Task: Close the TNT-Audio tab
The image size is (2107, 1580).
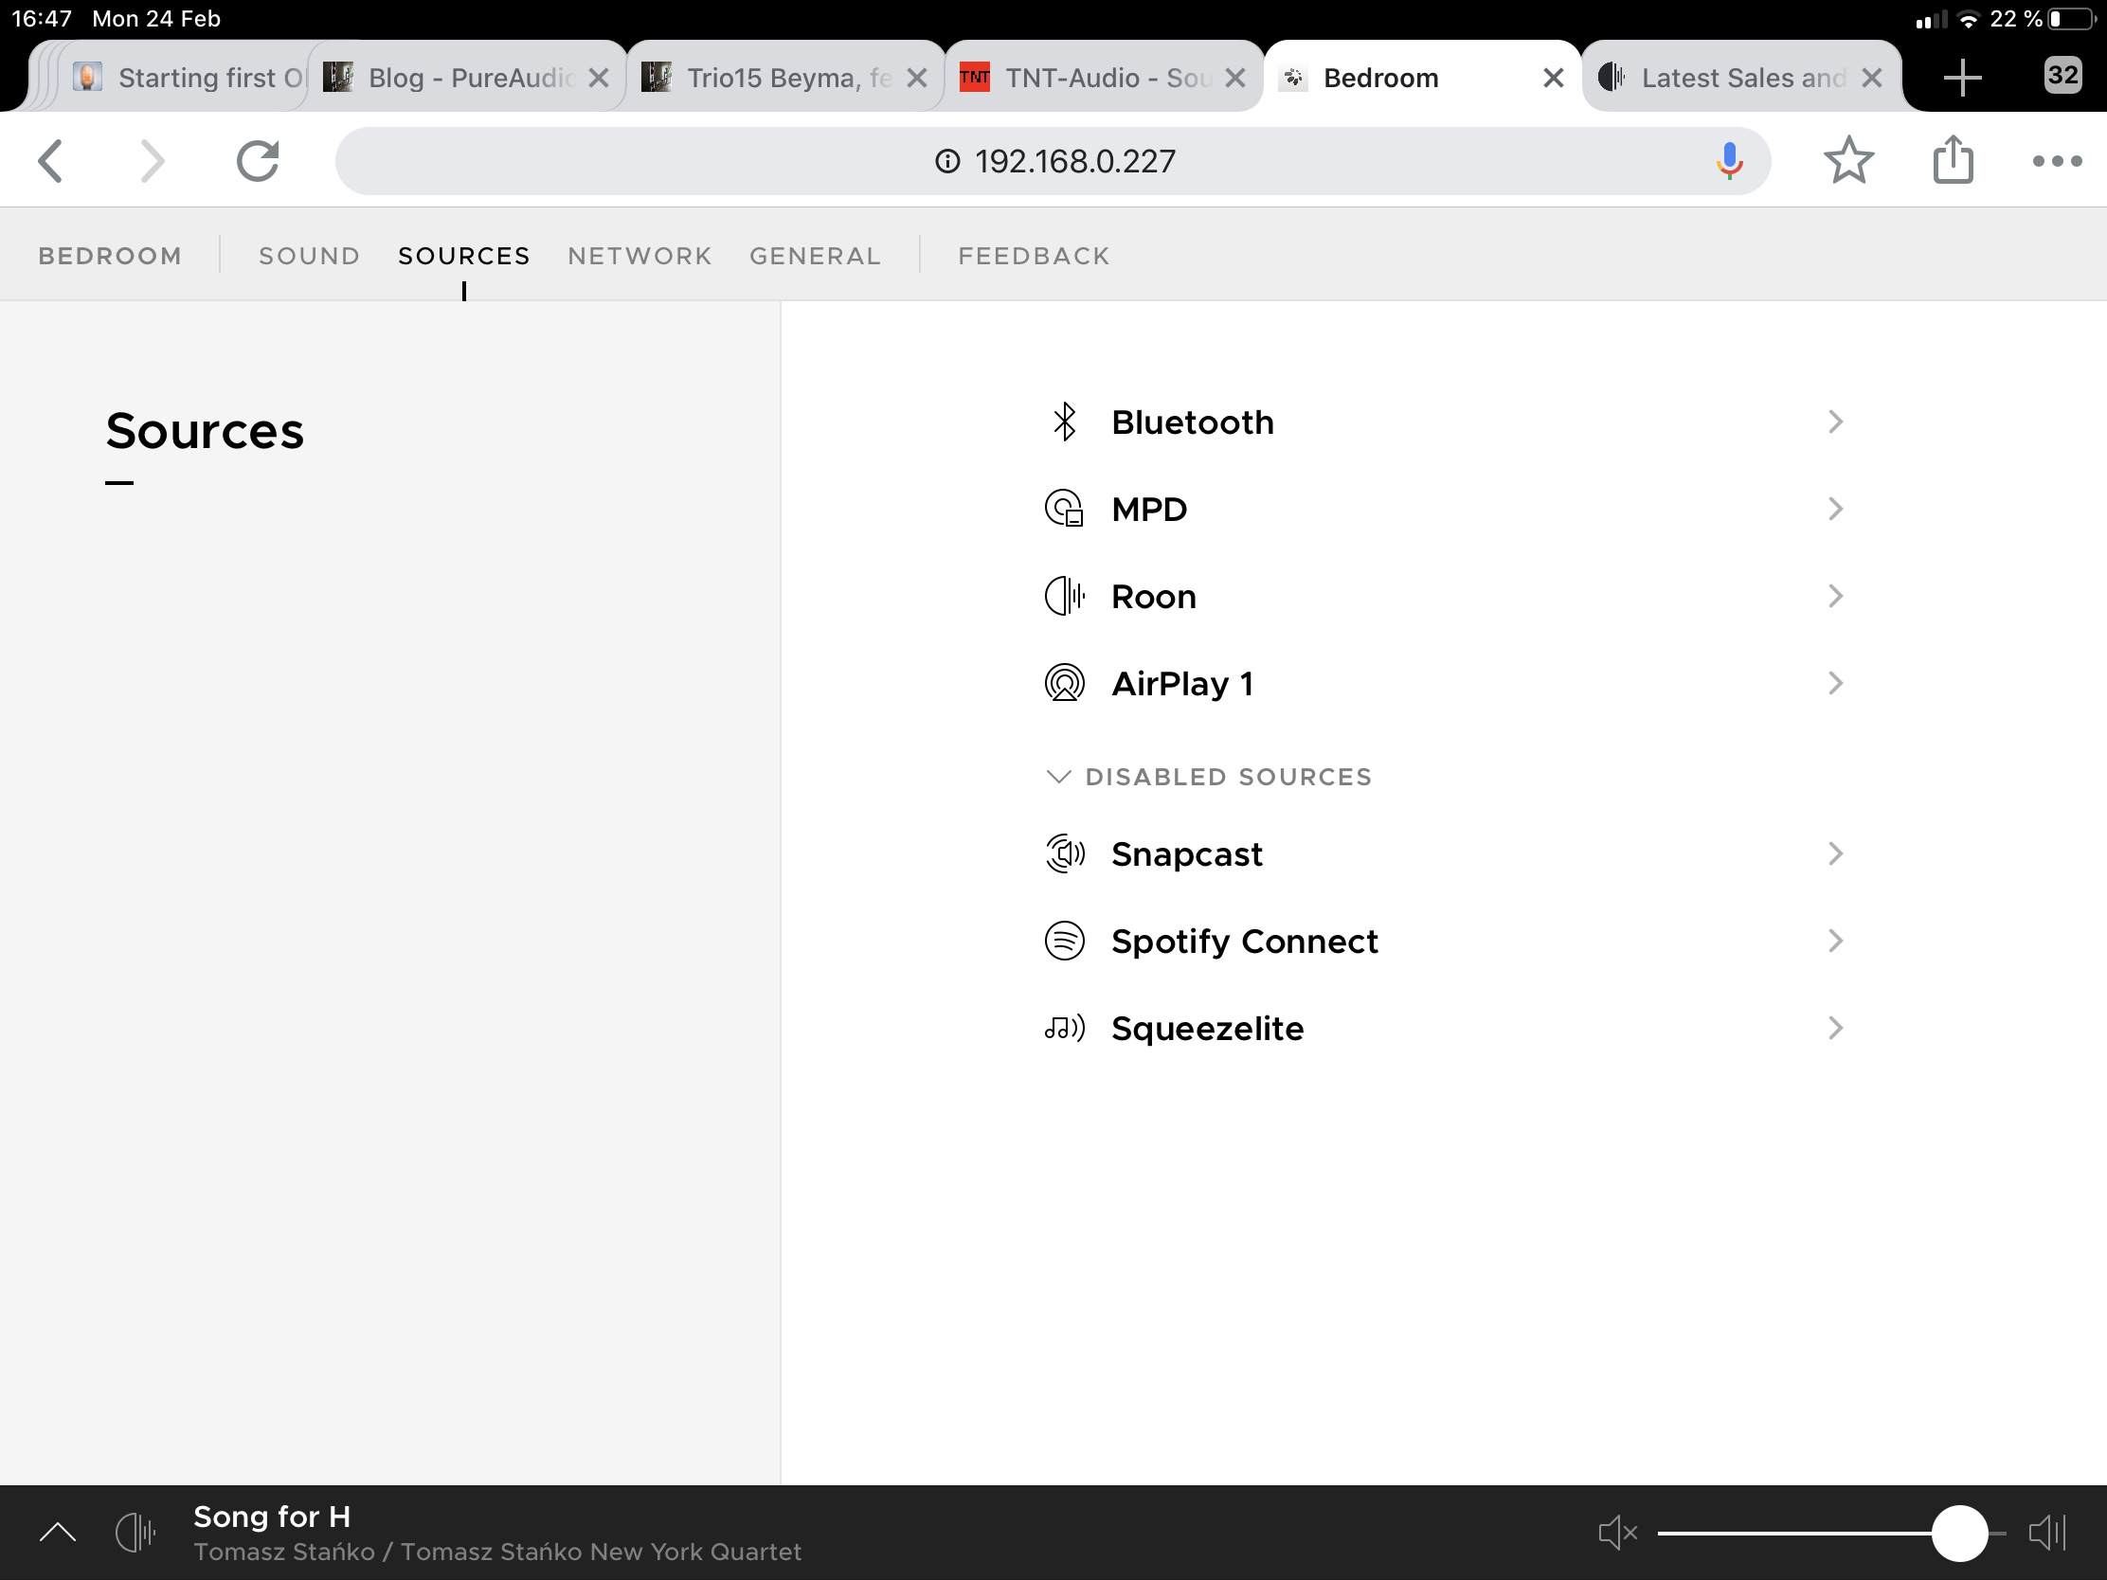Action: point(1234,78)
